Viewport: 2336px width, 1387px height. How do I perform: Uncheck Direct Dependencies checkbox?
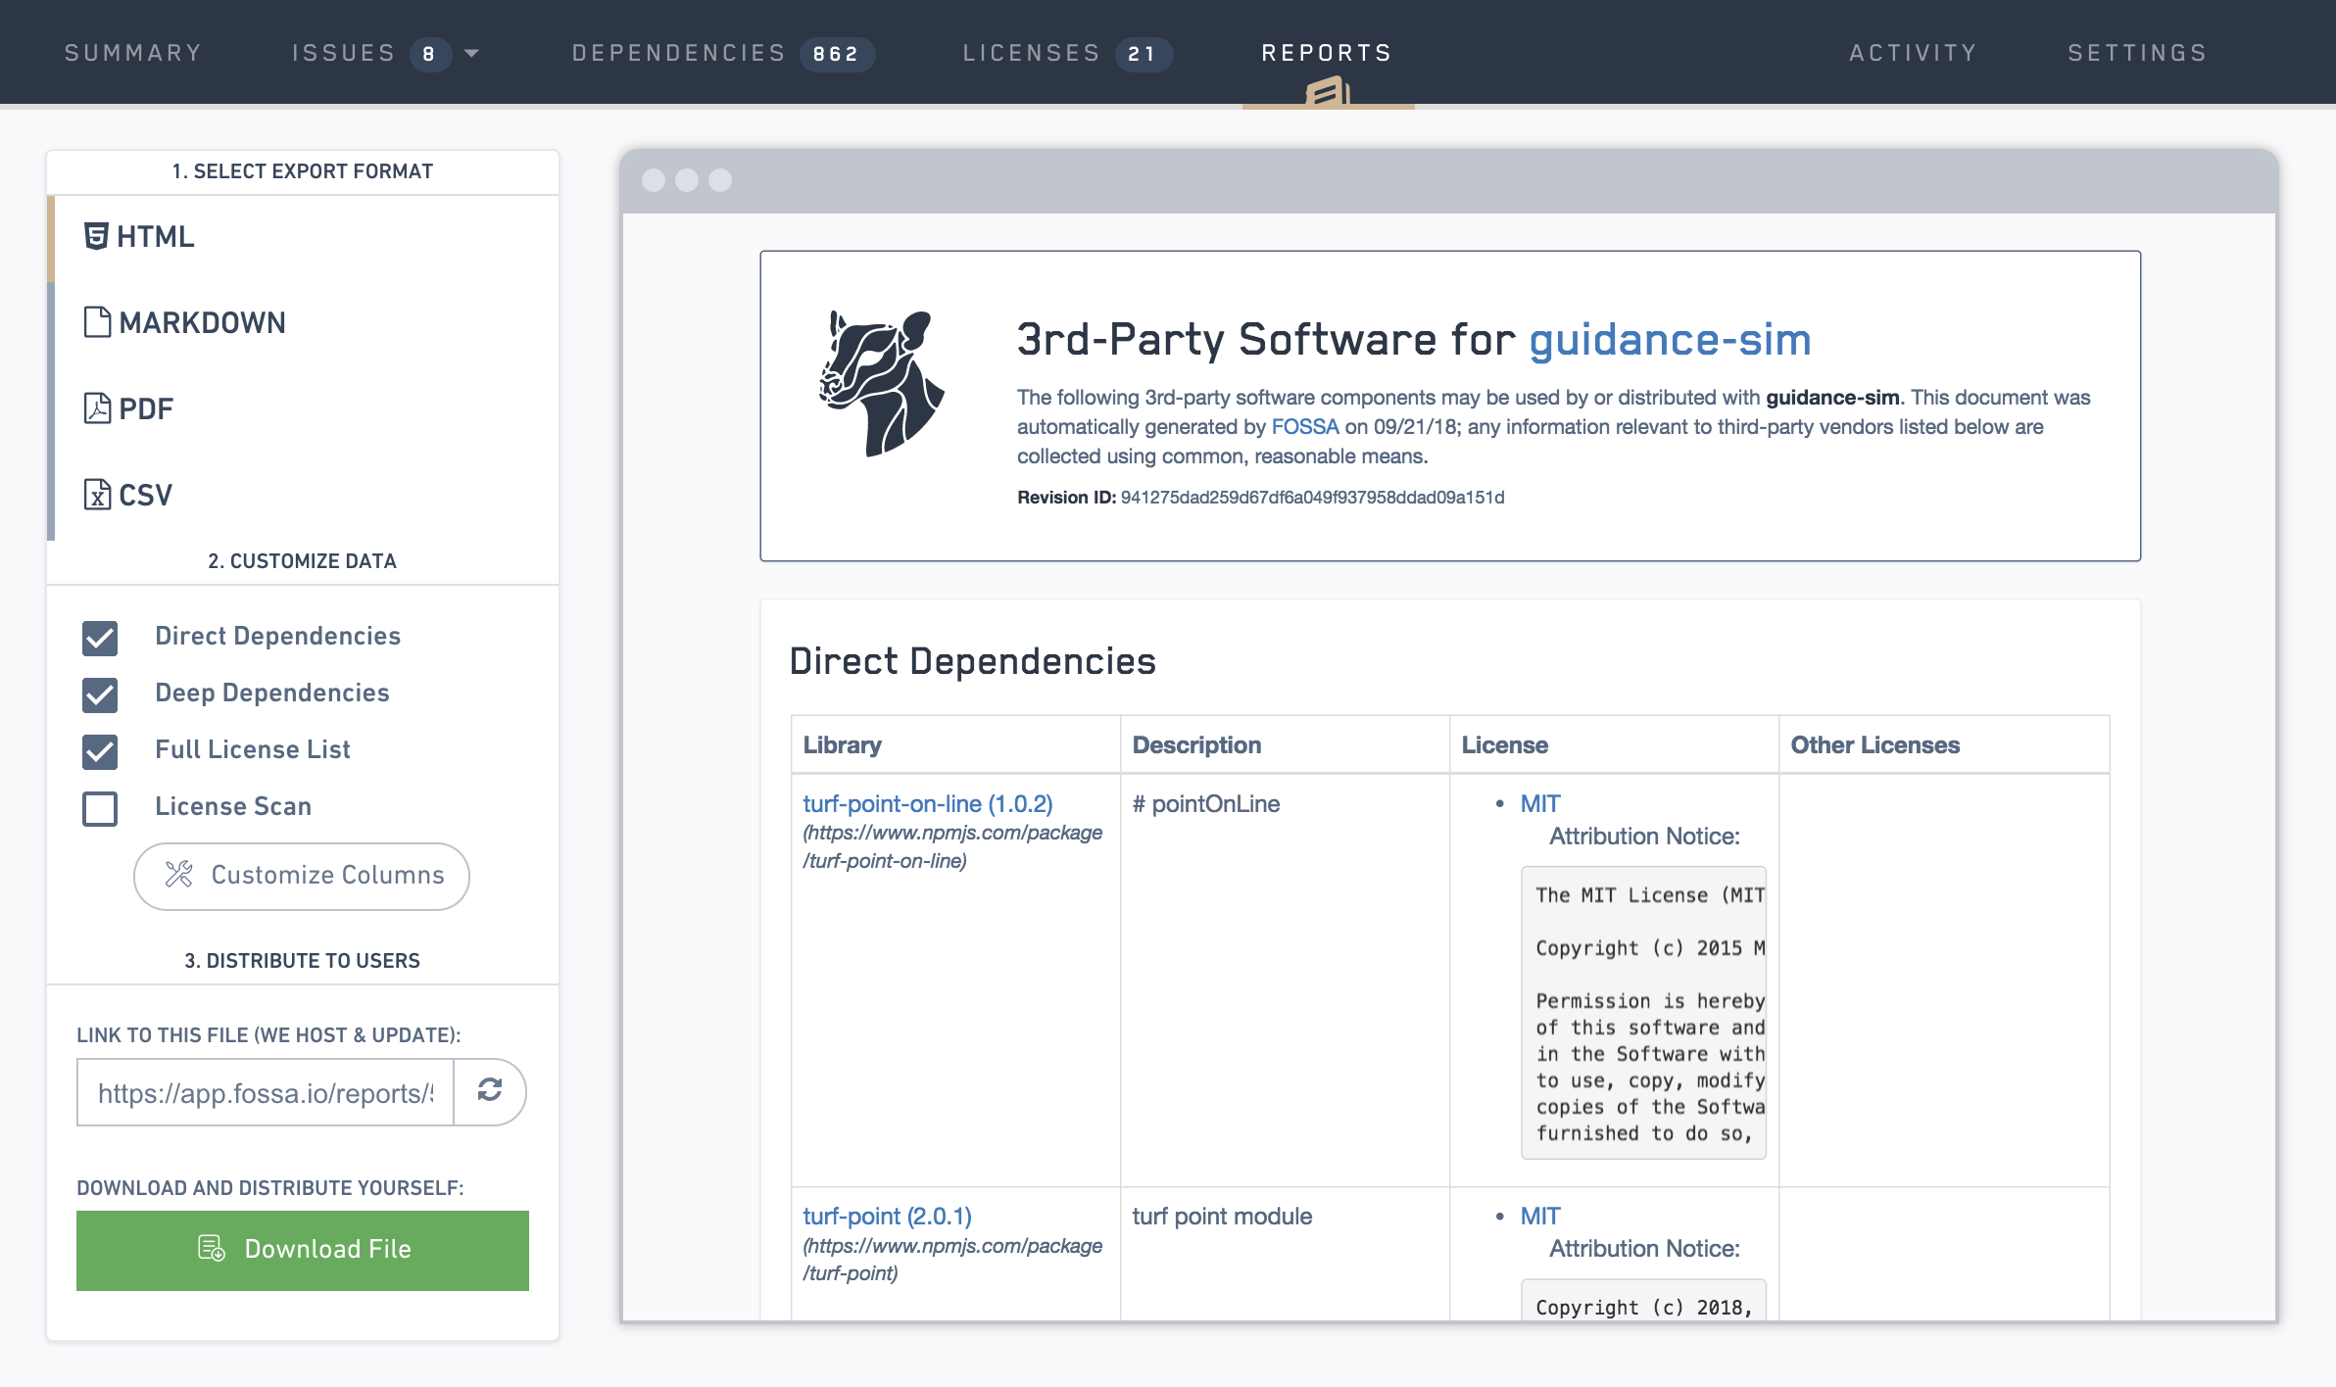click(100, 638)
